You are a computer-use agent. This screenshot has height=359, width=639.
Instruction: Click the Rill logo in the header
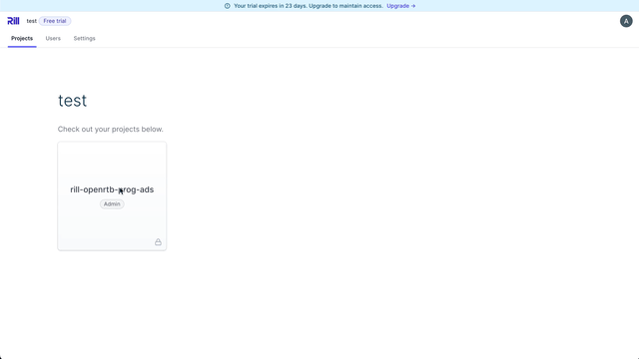pyautogui.click(x=13, y=21)
